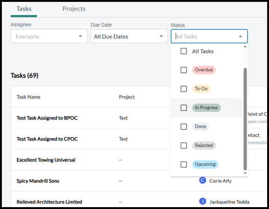Check the Done status checkbox
The height and width of the screenshot is (209, 269).
[184, 126]
